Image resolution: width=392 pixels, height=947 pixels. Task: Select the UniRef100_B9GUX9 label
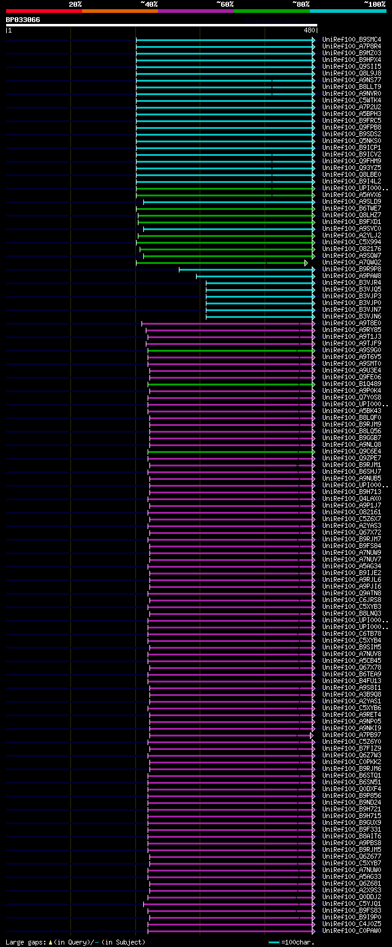click(x=352, y=823)
